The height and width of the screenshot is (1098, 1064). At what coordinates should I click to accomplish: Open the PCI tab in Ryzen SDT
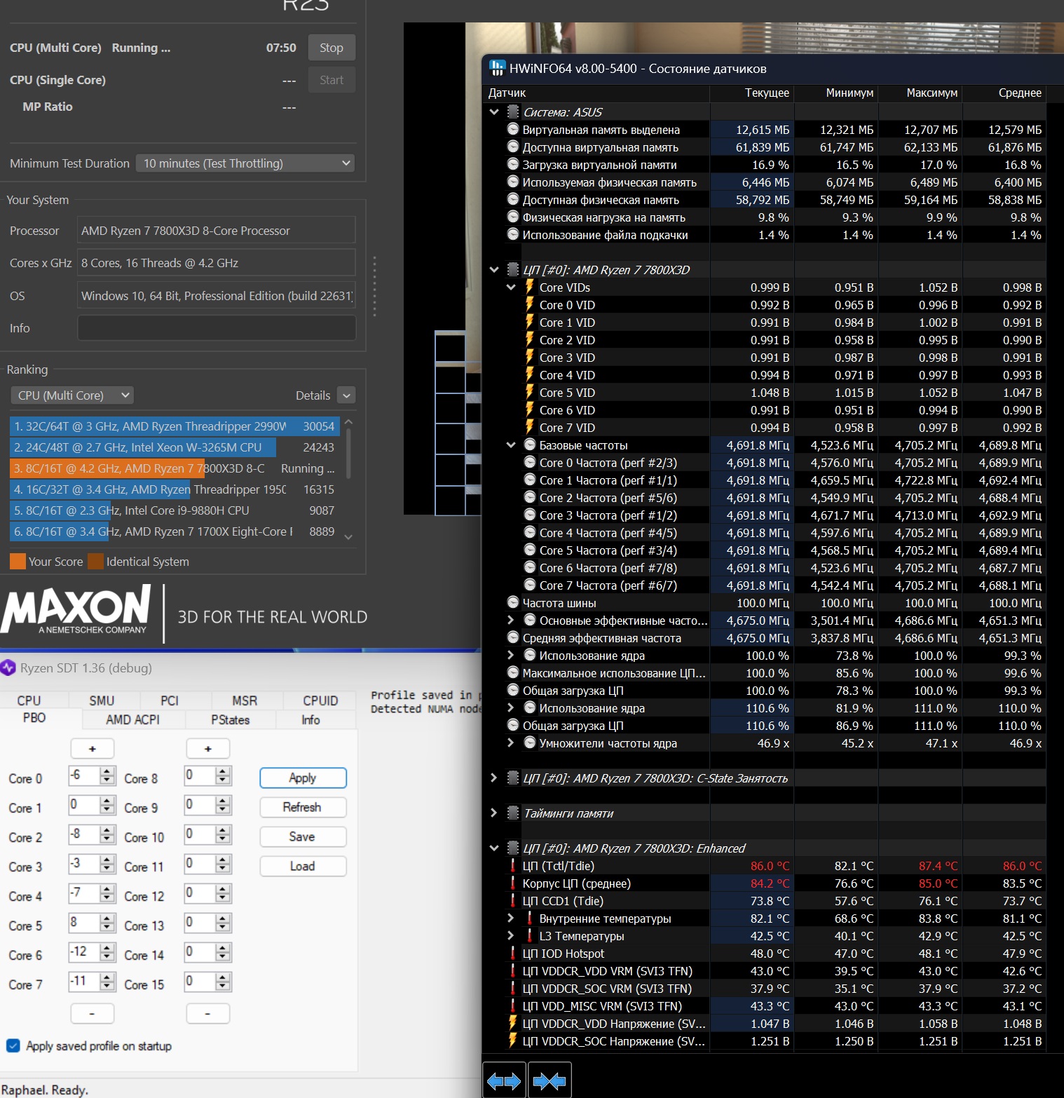[x=170, y=700]
